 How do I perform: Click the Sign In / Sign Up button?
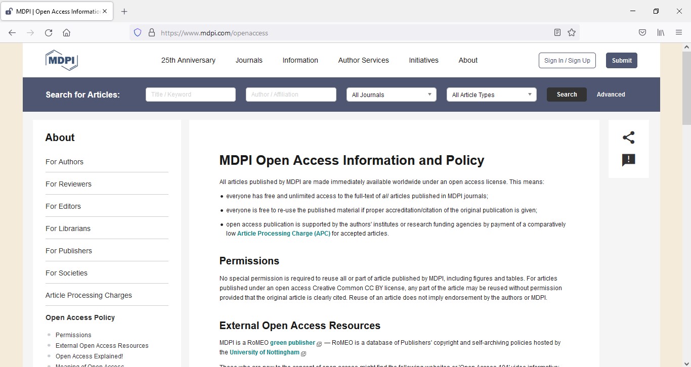coord(567,60)
